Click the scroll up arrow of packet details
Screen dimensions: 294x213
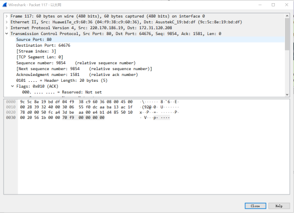click(x=287, y=16)
